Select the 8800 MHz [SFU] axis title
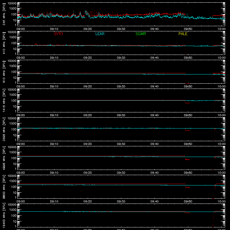The image size is (230, 230). pos(4,187)
